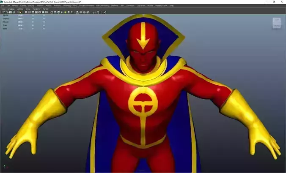Open the Edit Deformers menu
Image resolution: width=286 pixels, height=173 pixels.
[x=102, y=5]
